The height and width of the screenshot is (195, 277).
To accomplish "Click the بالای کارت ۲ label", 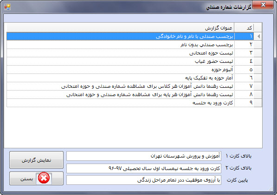I will pos(238,168).
